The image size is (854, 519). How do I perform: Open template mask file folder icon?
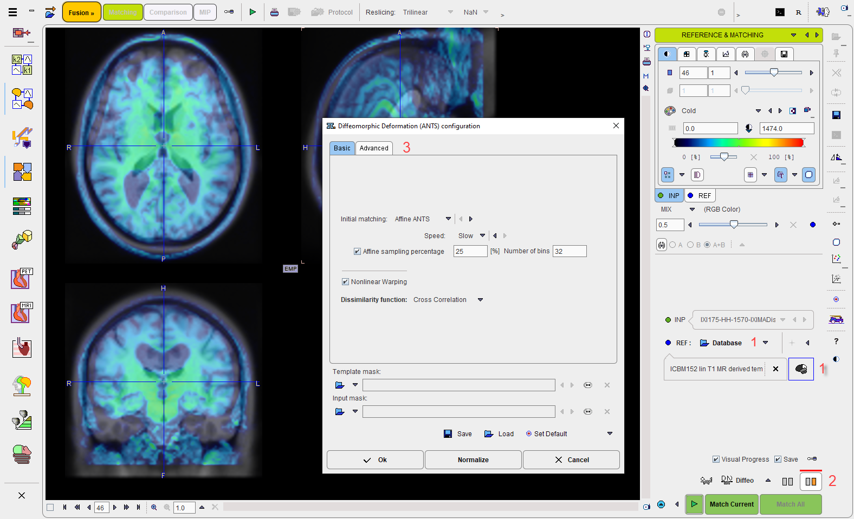point(340,385)
